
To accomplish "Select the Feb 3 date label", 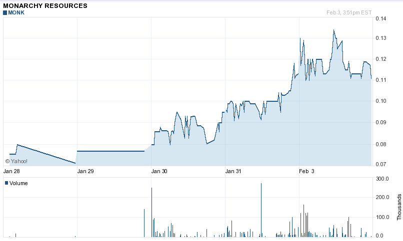I will (x=306, y=171).
